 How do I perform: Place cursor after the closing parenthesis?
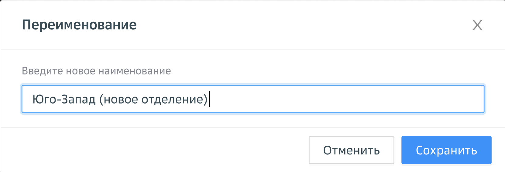pos(209,99)
